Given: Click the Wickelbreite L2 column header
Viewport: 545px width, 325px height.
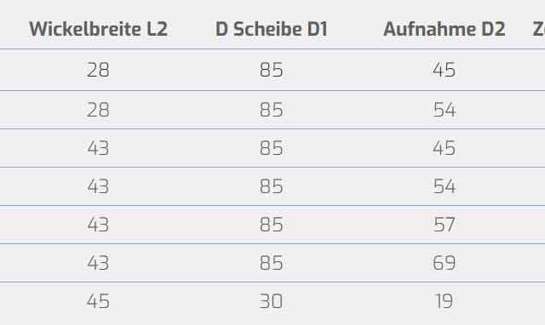Looking at the screenshot, I should pos(99,29).
